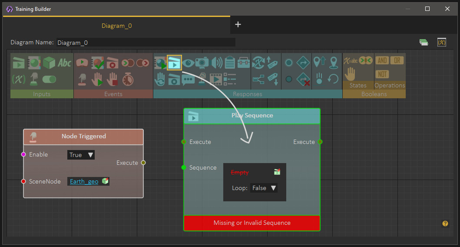
Task: Select the Play Sequence node header
Action: [252, 116]
